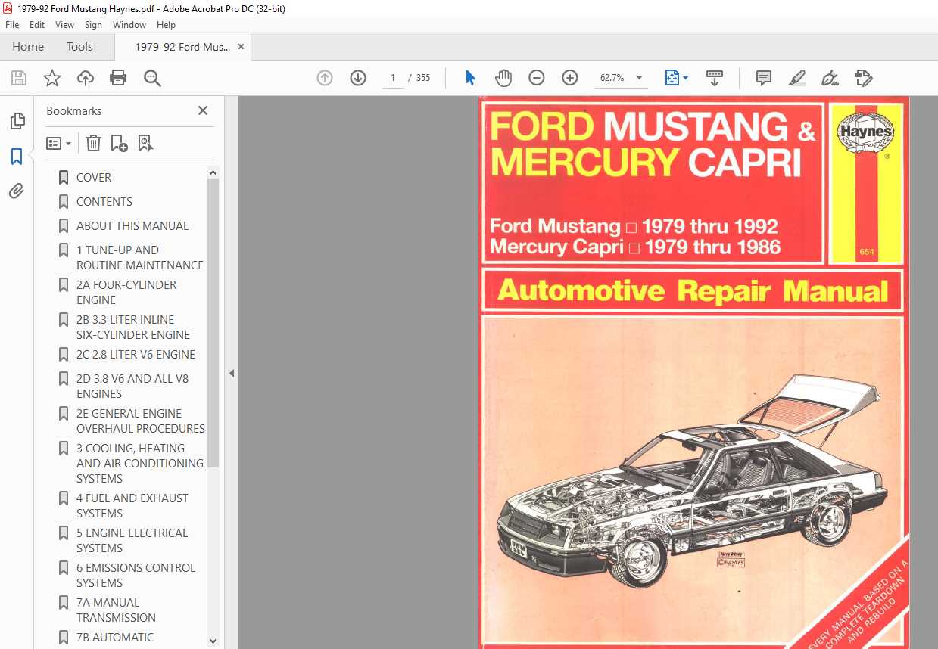The image size is (938, 649).
Task: Click the Ford Mustang cover page image
Action: [693, 372]
